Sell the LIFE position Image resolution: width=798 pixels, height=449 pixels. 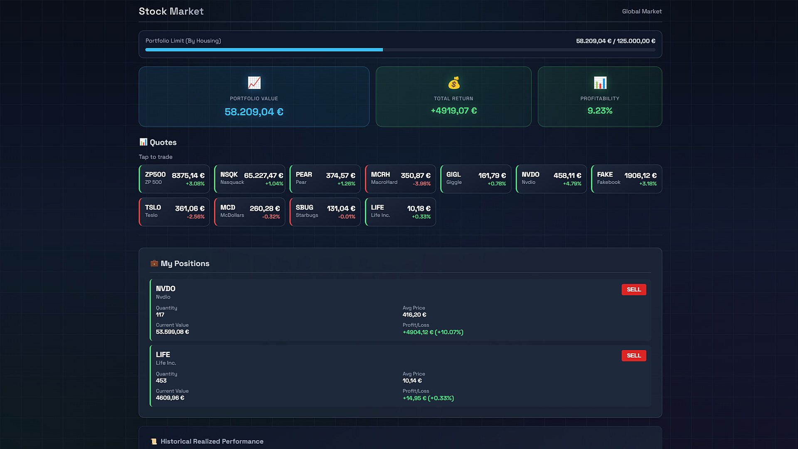pos(633,355)
